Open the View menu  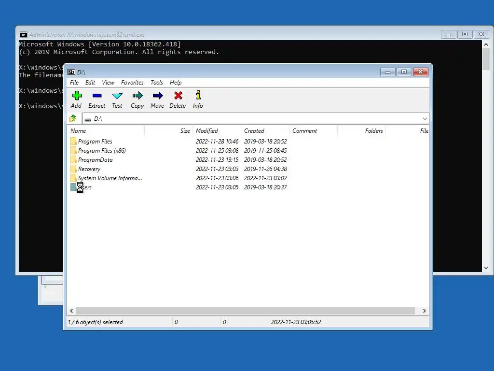(x=108, y=83)
